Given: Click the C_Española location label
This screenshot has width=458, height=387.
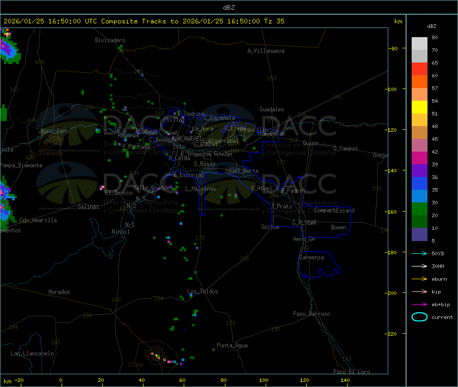Looking at the screenshot, I should pyautogui.click(x=219, y=118).
